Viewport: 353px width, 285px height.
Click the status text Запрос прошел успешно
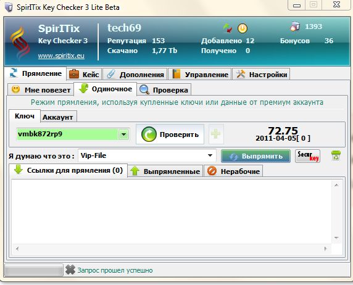coord(115,270)
